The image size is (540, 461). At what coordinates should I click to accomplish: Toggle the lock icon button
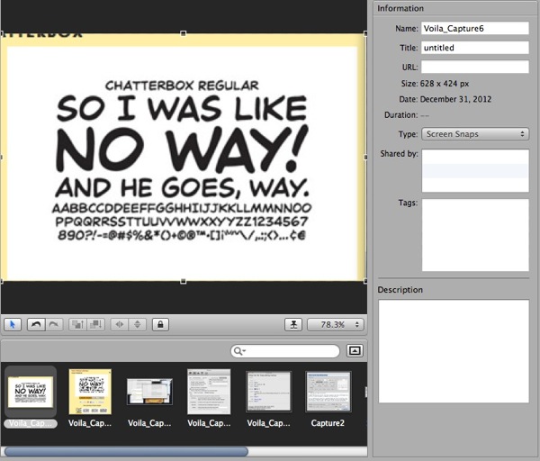[x=160, y=324]
